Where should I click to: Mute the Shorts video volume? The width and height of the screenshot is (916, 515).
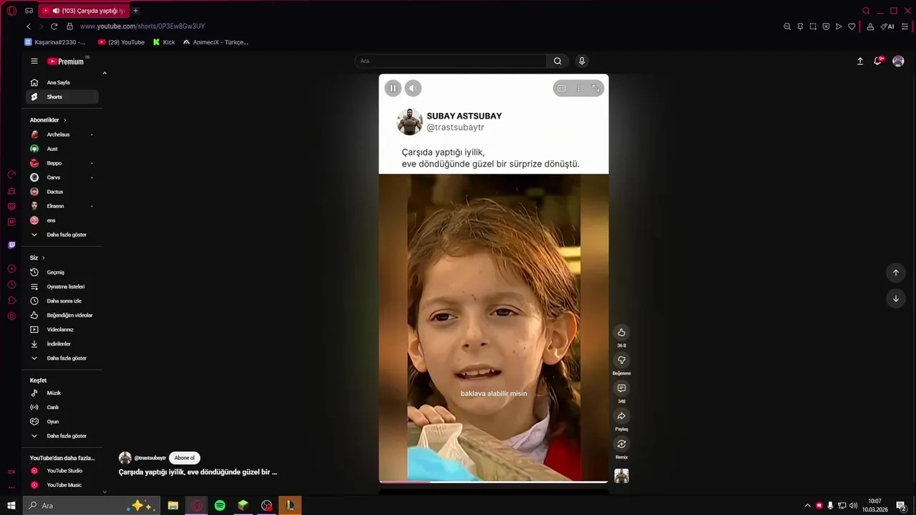tap(413, 88)
